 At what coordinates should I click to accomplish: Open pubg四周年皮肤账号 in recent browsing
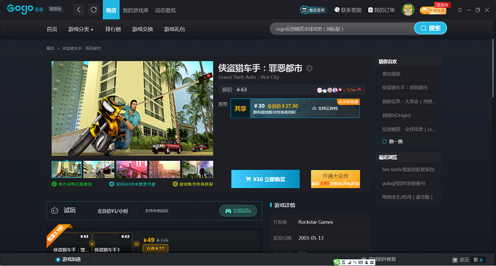pyautogui.click(x=404, y=183)
